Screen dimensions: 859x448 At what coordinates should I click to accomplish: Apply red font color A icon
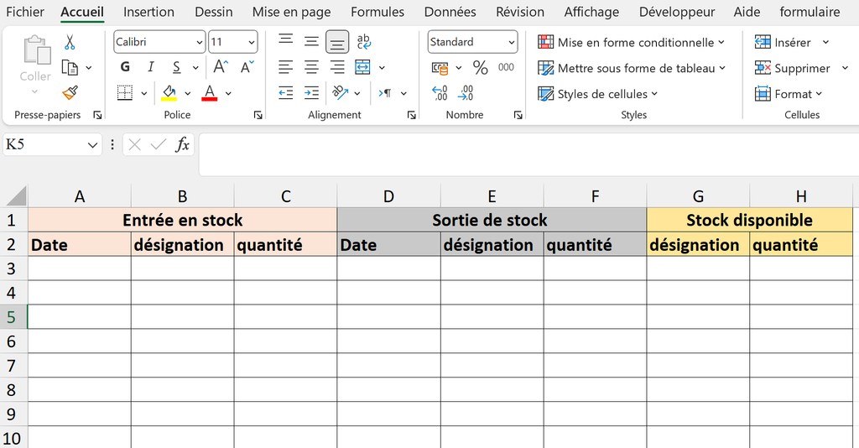pyautogui.click(x=210, y=92)
